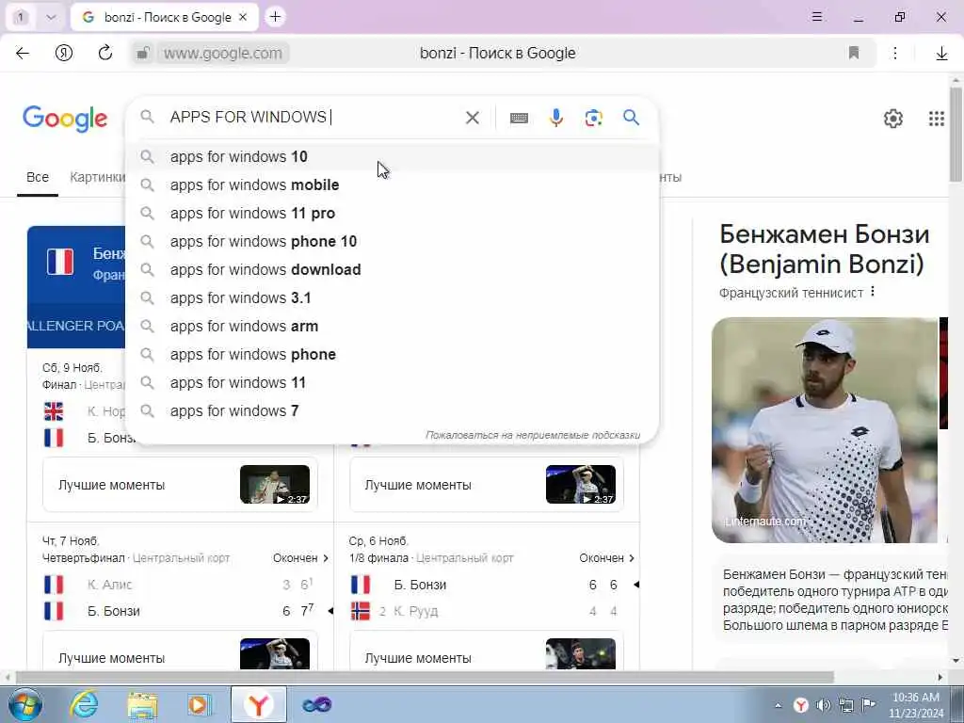Open Лучшие моменты for the Алис quarterfinal
Image resolution: width=964 pixels, height=723 pixels.
180,651
